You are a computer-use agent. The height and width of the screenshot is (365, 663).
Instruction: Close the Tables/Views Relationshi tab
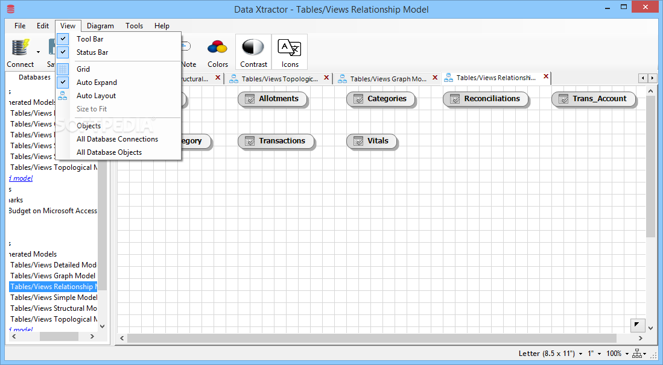click(x=546, y=76)
